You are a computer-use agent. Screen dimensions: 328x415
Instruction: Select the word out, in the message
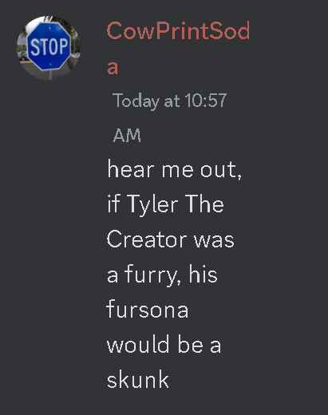pos(221,170)
